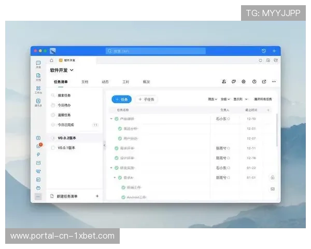This screenshot has width=311, height=249.
Task: Click the rightmost icon in tab bar
Action: click(276, 60)
